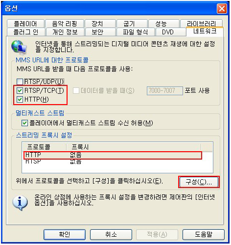The height and width of the screenshot is (245, 231).
Task: Open the 파일 형식 tab
Action: (136, 32)
